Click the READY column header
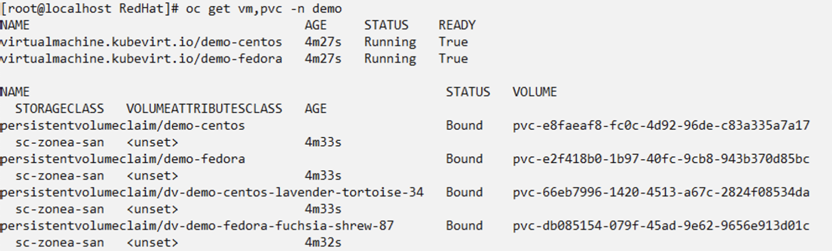This screenshot has height=251, width=832. pos(457,25)
